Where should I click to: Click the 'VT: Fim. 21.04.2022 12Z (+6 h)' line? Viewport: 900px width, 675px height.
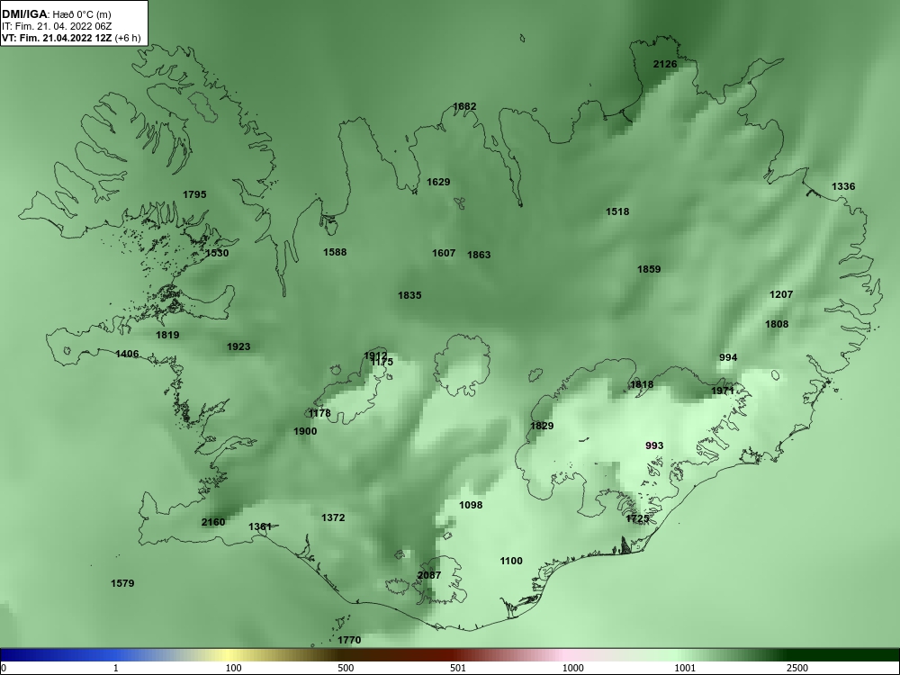[70, 38]
